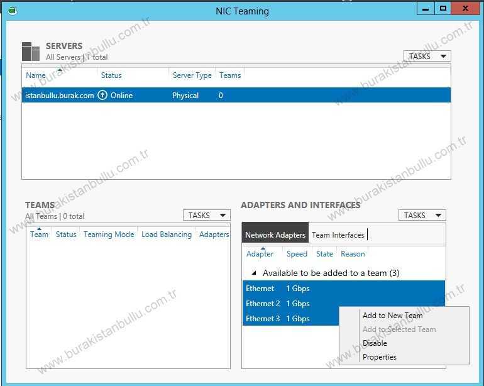Select the Ethernet adapter row
This screenshot has width=484, height=386.
coord(344,288)
